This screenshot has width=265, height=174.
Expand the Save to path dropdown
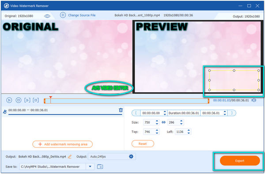(x=90, y=166)
